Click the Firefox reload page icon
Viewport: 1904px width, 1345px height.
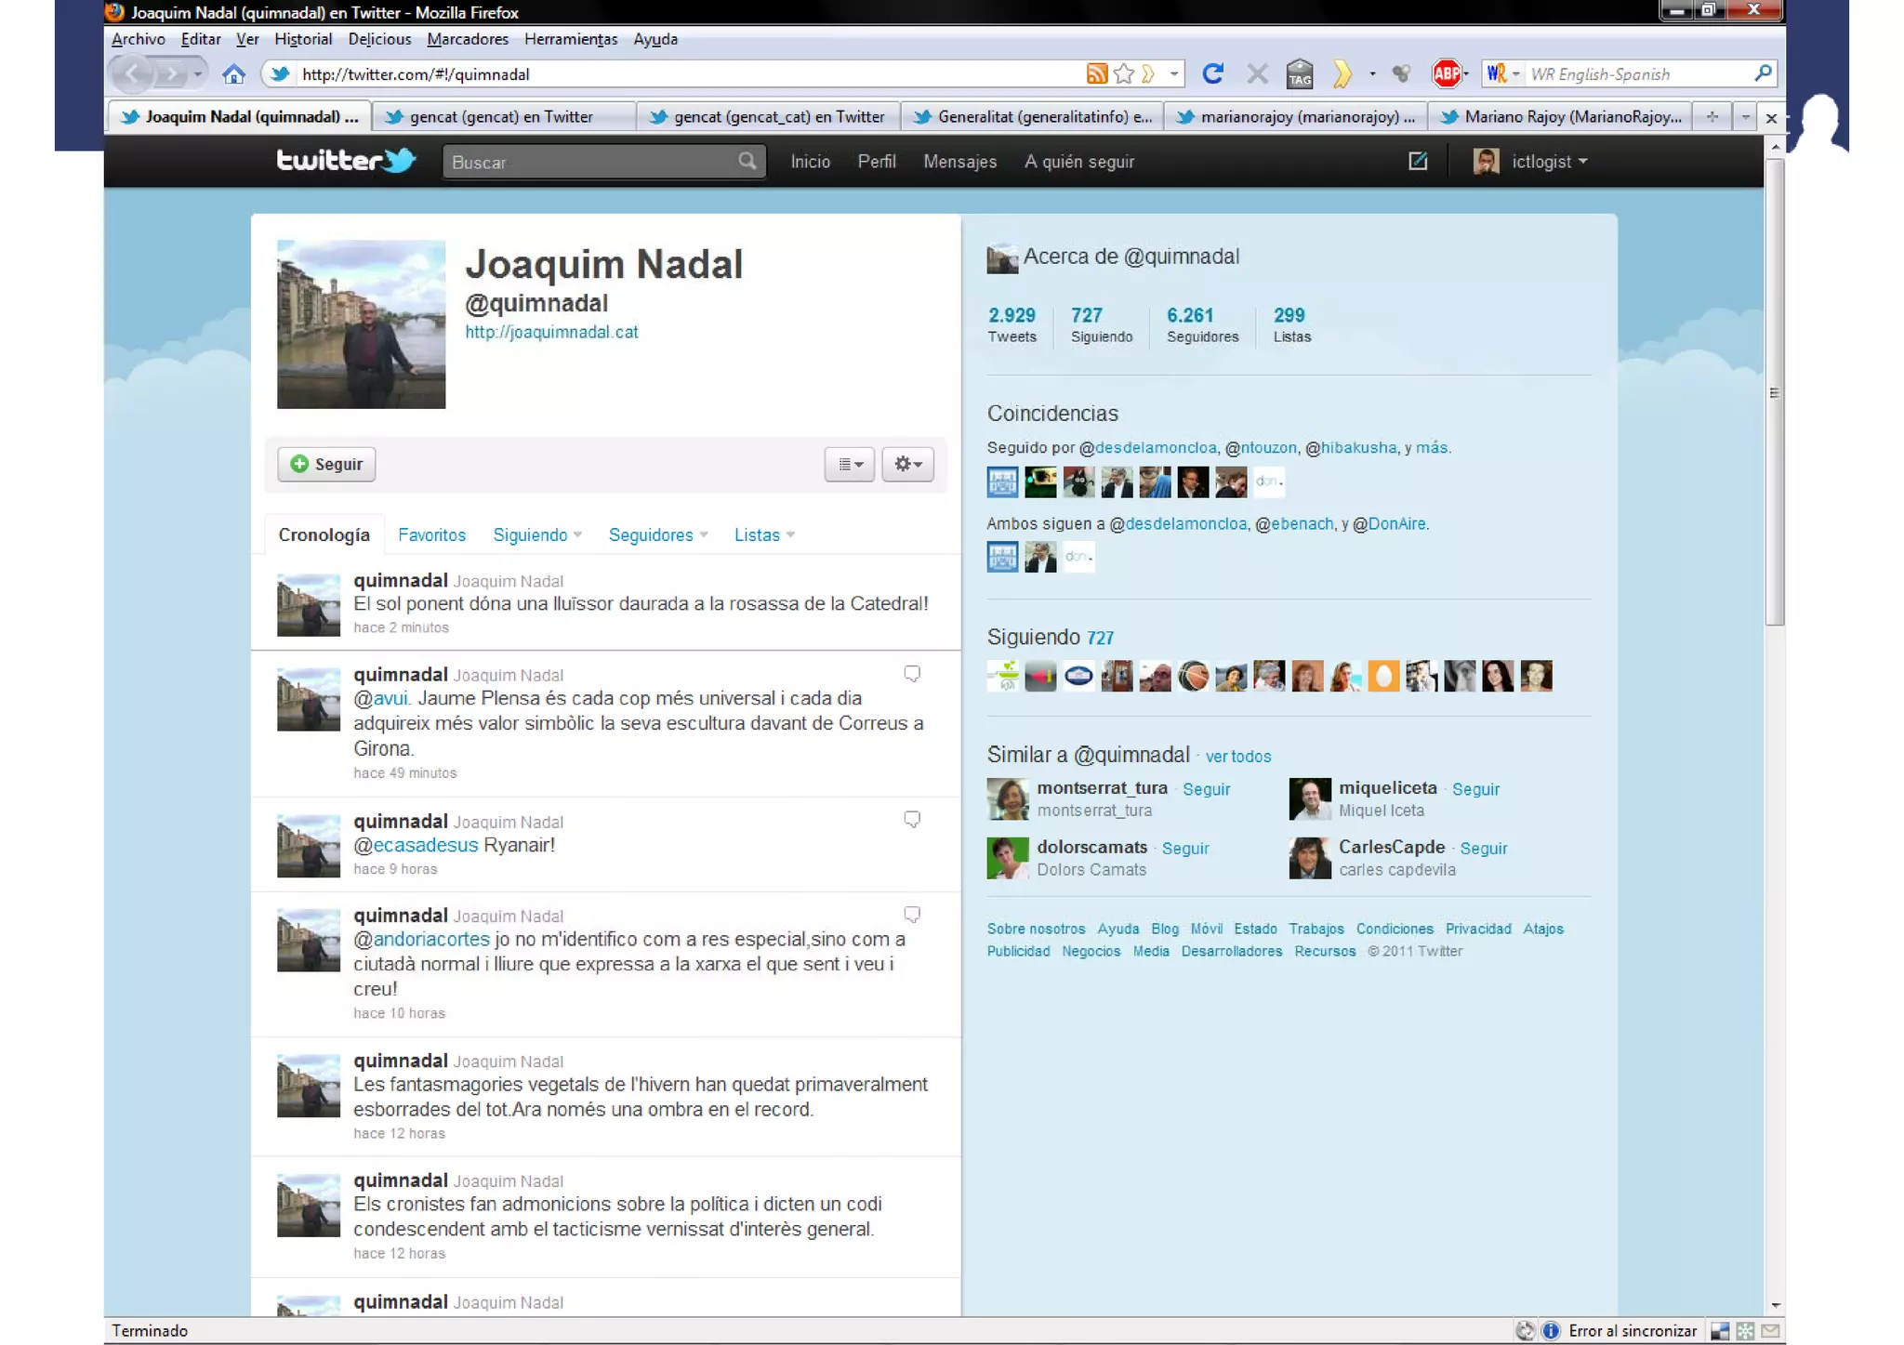click(1212, 73)
